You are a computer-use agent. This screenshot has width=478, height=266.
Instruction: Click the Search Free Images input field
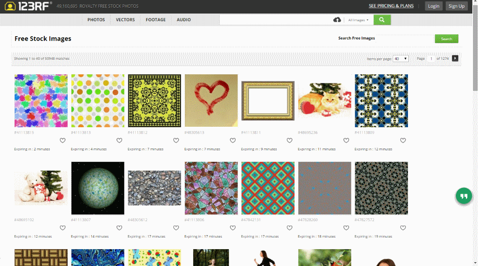click(405, 39)
